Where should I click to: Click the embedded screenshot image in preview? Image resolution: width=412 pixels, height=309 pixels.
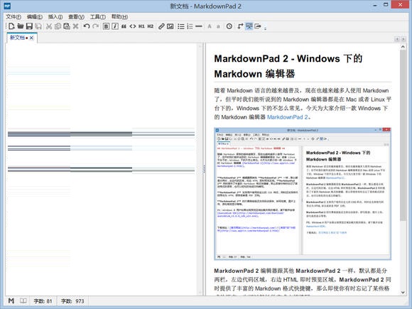[x=303, y=194]
